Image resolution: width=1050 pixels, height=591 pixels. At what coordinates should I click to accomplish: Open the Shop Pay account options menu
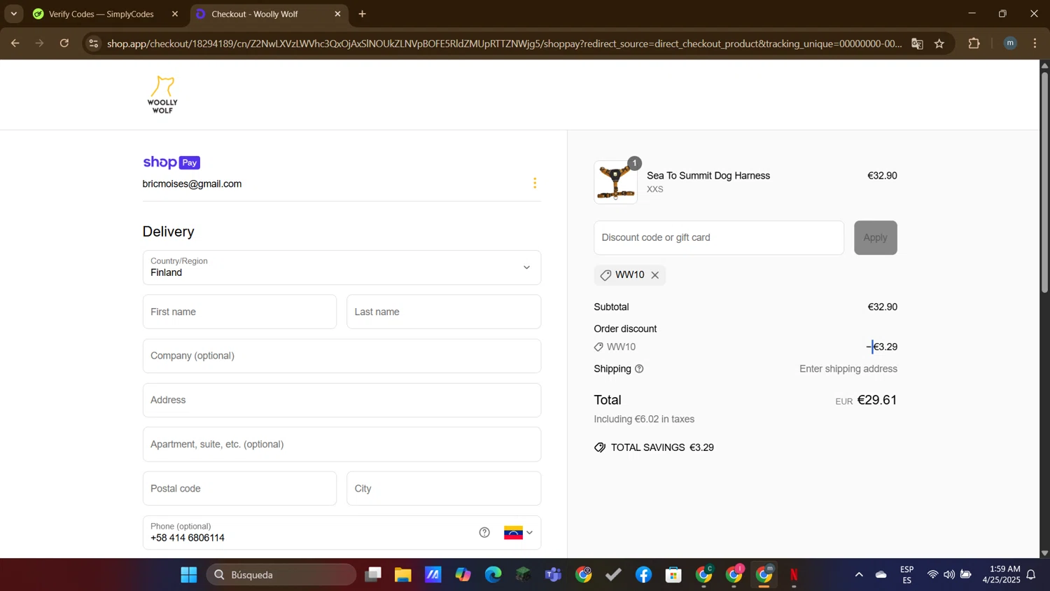tap(535, 183)
